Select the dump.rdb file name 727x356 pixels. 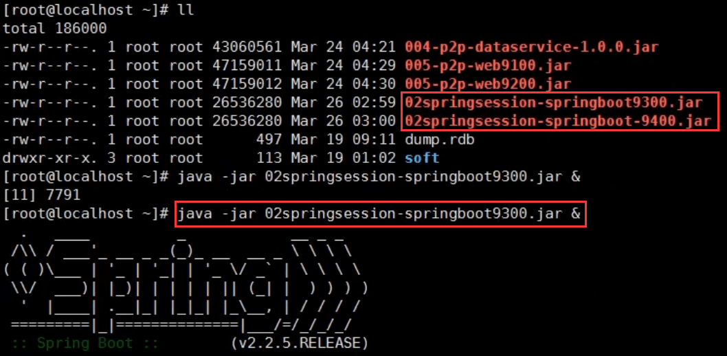click(x=440, y=140)
